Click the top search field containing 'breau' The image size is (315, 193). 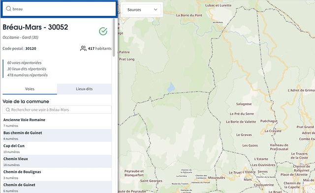(x=59, y=9)
